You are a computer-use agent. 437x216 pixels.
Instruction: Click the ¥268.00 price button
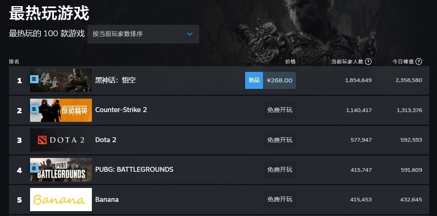tap(280, 80)
